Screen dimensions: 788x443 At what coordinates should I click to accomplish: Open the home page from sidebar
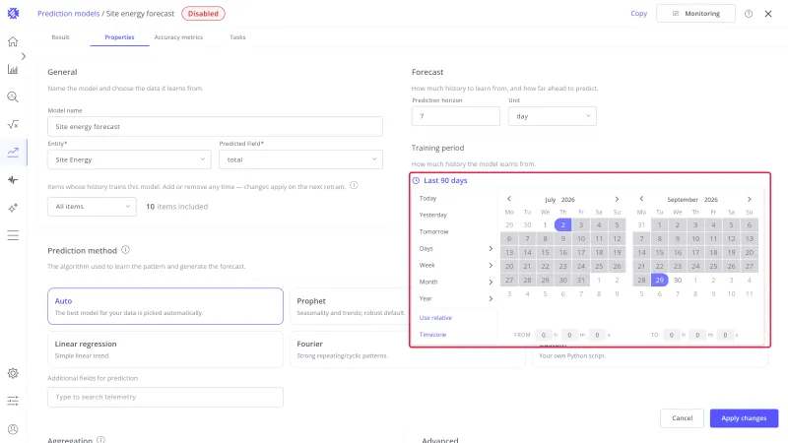pos(13,41)
